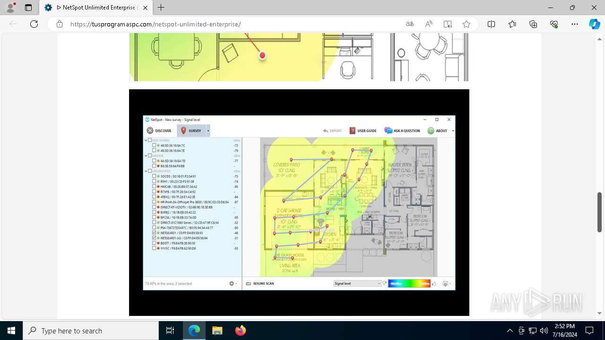Open the map options icon dropdown

(446, 284)
